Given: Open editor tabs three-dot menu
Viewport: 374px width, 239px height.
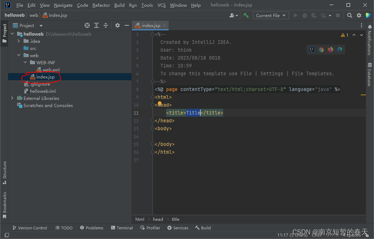Looking at the screenshot, I should (361, 25).
